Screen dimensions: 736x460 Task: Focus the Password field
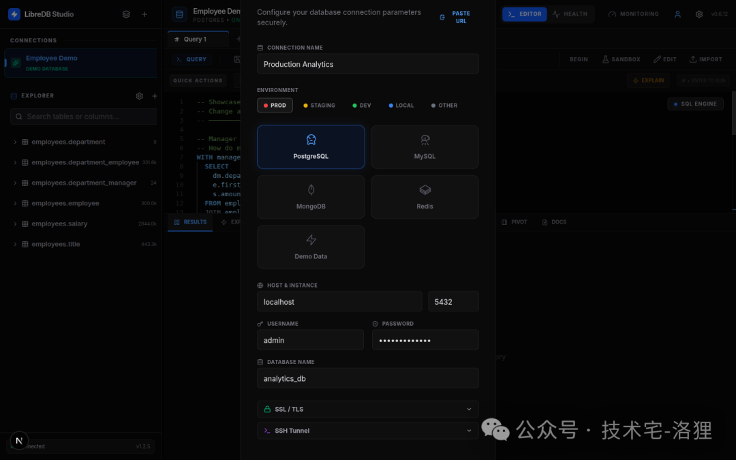pyautogui.click(x=425, y=340)
